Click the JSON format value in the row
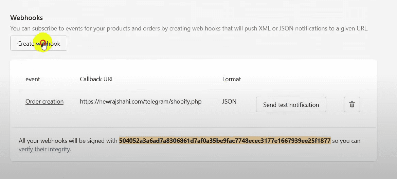 tap(229, 102)
